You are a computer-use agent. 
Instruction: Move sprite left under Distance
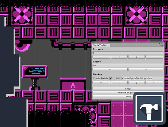click(x=101, y=57)
